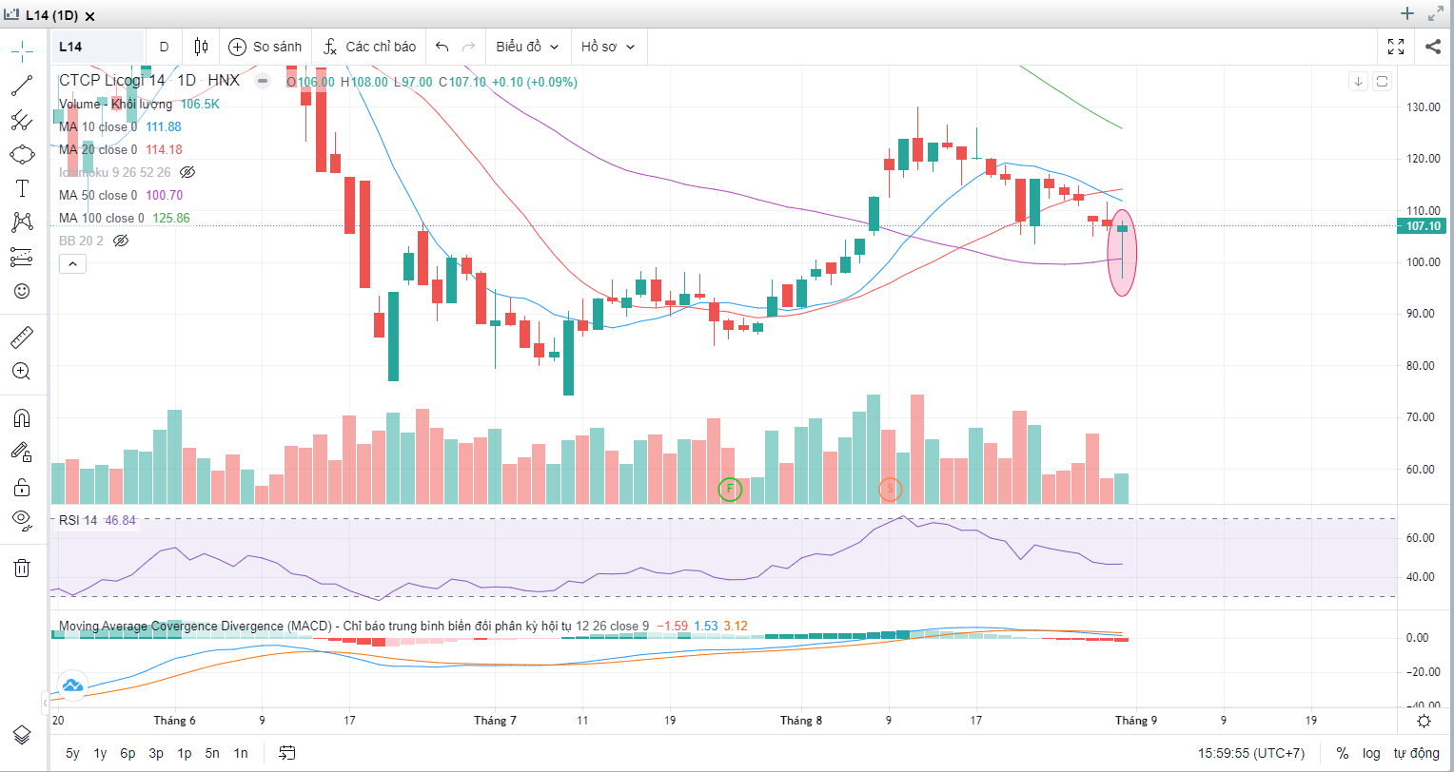Select the L14 (1D) tab
The image size is (1454, 772).
coord(51,16)
